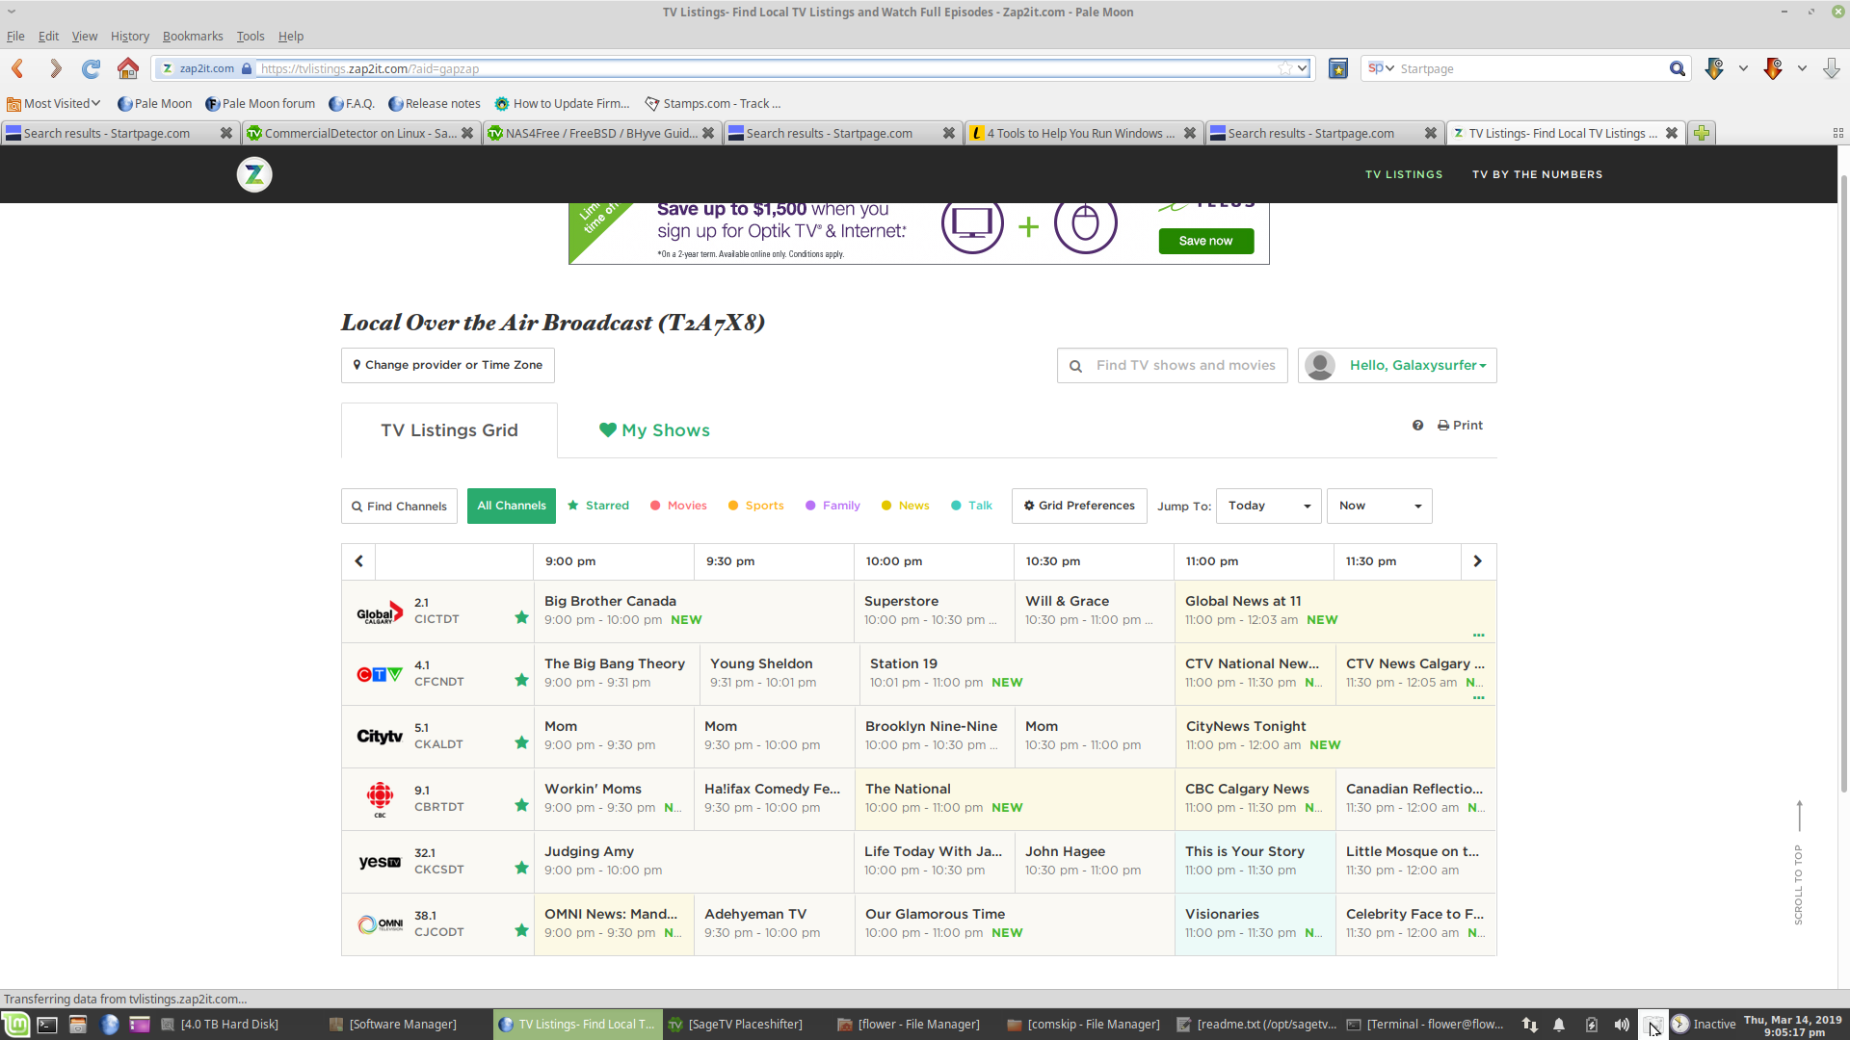Click the Global Calgary channel logo
The image size is (1850, 1040).
[x=380, y=612]
